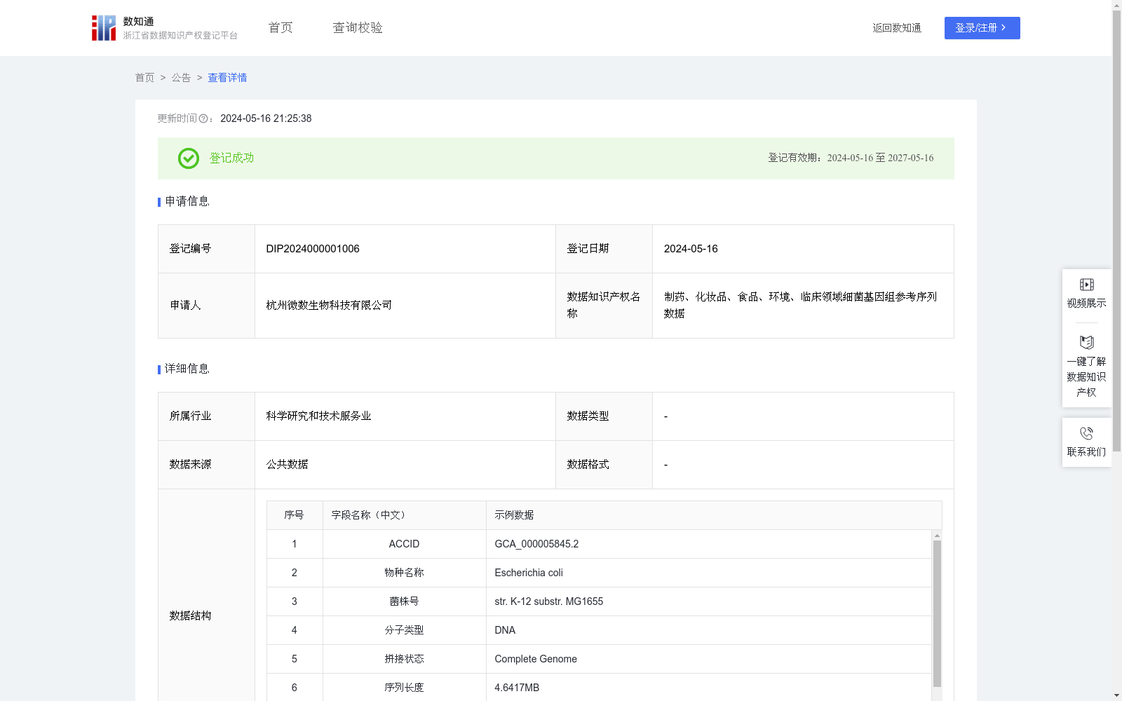Click the 数据结构 table scroll-up arrow

(x=937, y=536)
